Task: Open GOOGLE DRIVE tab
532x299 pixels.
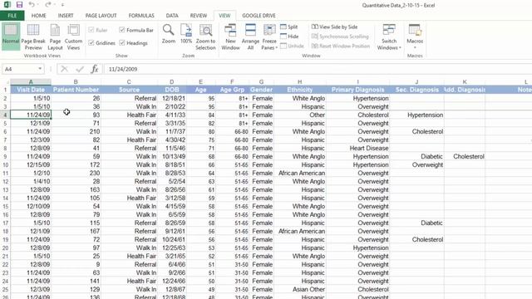Action: click(x=259, y=16)
